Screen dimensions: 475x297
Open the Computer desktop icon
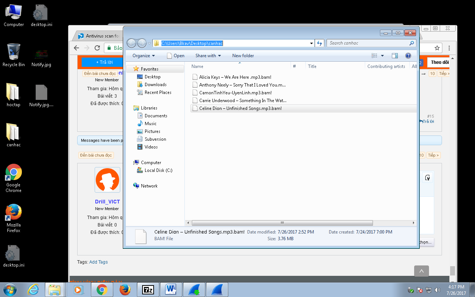coord(14,16)
